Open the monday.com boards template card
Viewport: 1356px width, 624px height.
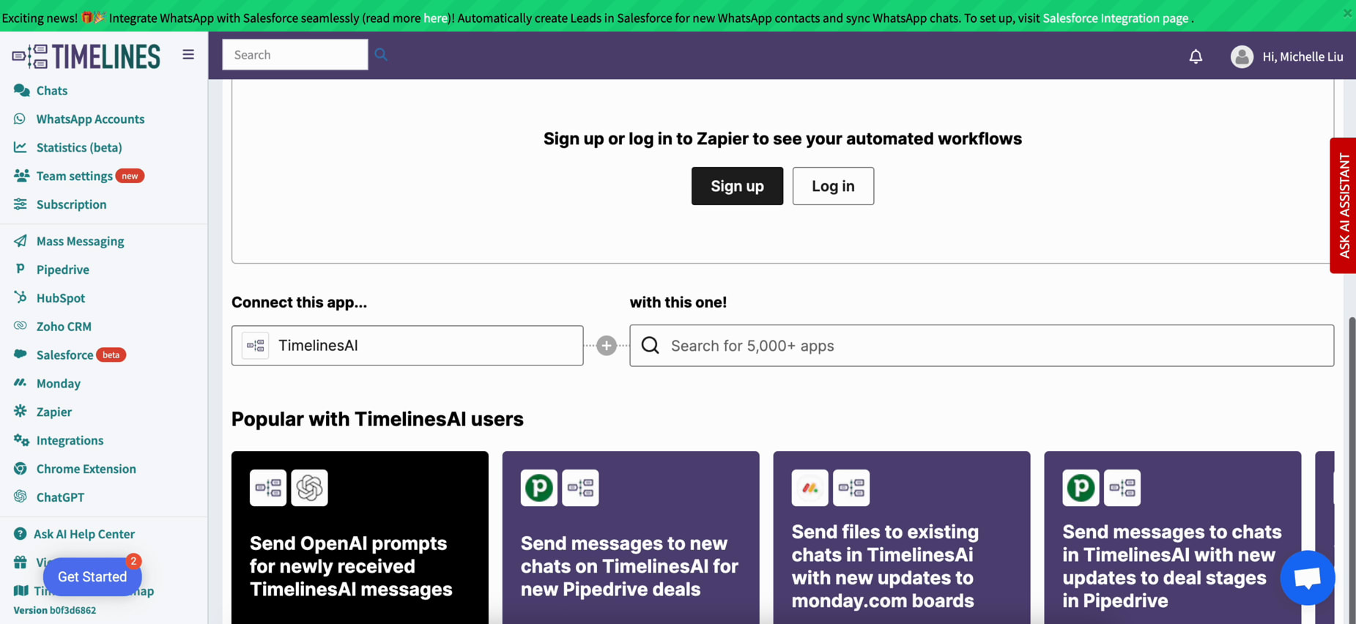902,538
